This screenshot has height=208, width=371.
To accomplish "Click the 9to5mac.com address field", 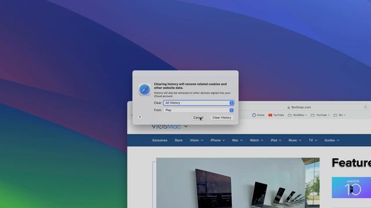I will 300,107.
